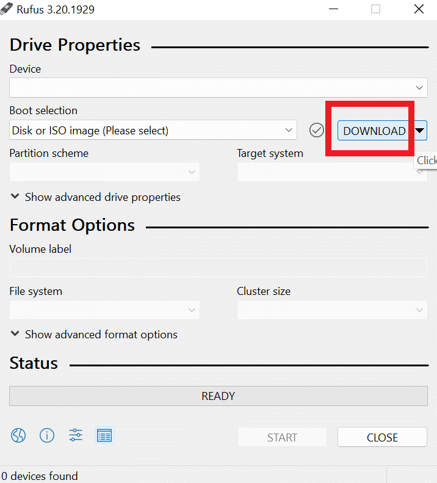This screenshot has width=437, height=483.
Task: Open the Target system dropdown
Action: [332, 172]
